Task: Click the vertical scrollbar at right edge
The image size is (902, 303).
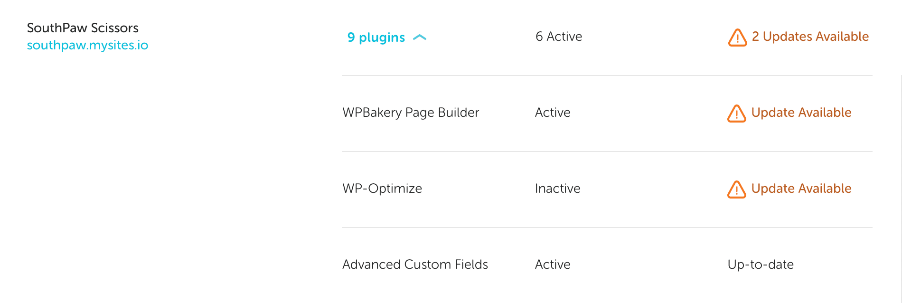Action: pyautogui.click(x=901, y=190)
